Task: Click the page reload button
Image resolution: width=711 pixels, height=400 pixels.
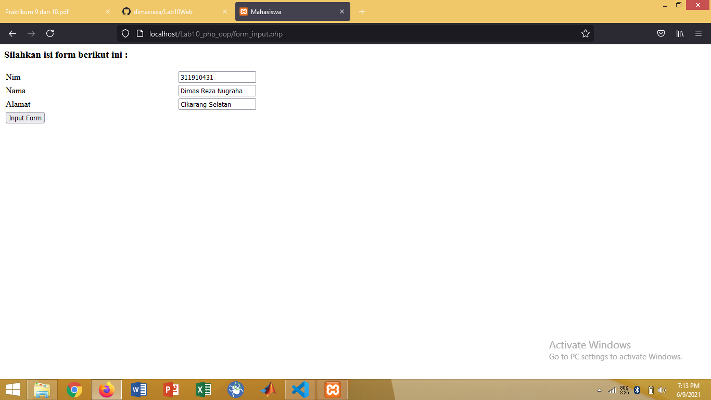Action: (50, 33)
